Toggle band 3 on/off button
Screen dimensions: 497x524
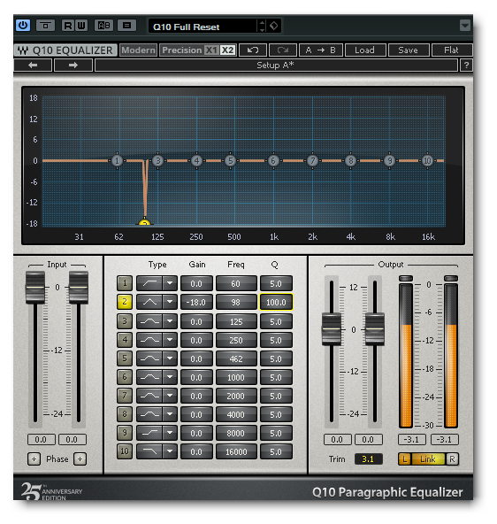(x=125, y=321)
